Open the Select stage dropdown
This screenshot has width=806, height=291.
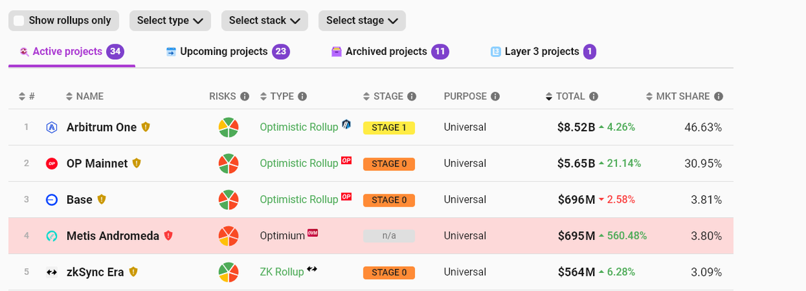tap(362, 21)
